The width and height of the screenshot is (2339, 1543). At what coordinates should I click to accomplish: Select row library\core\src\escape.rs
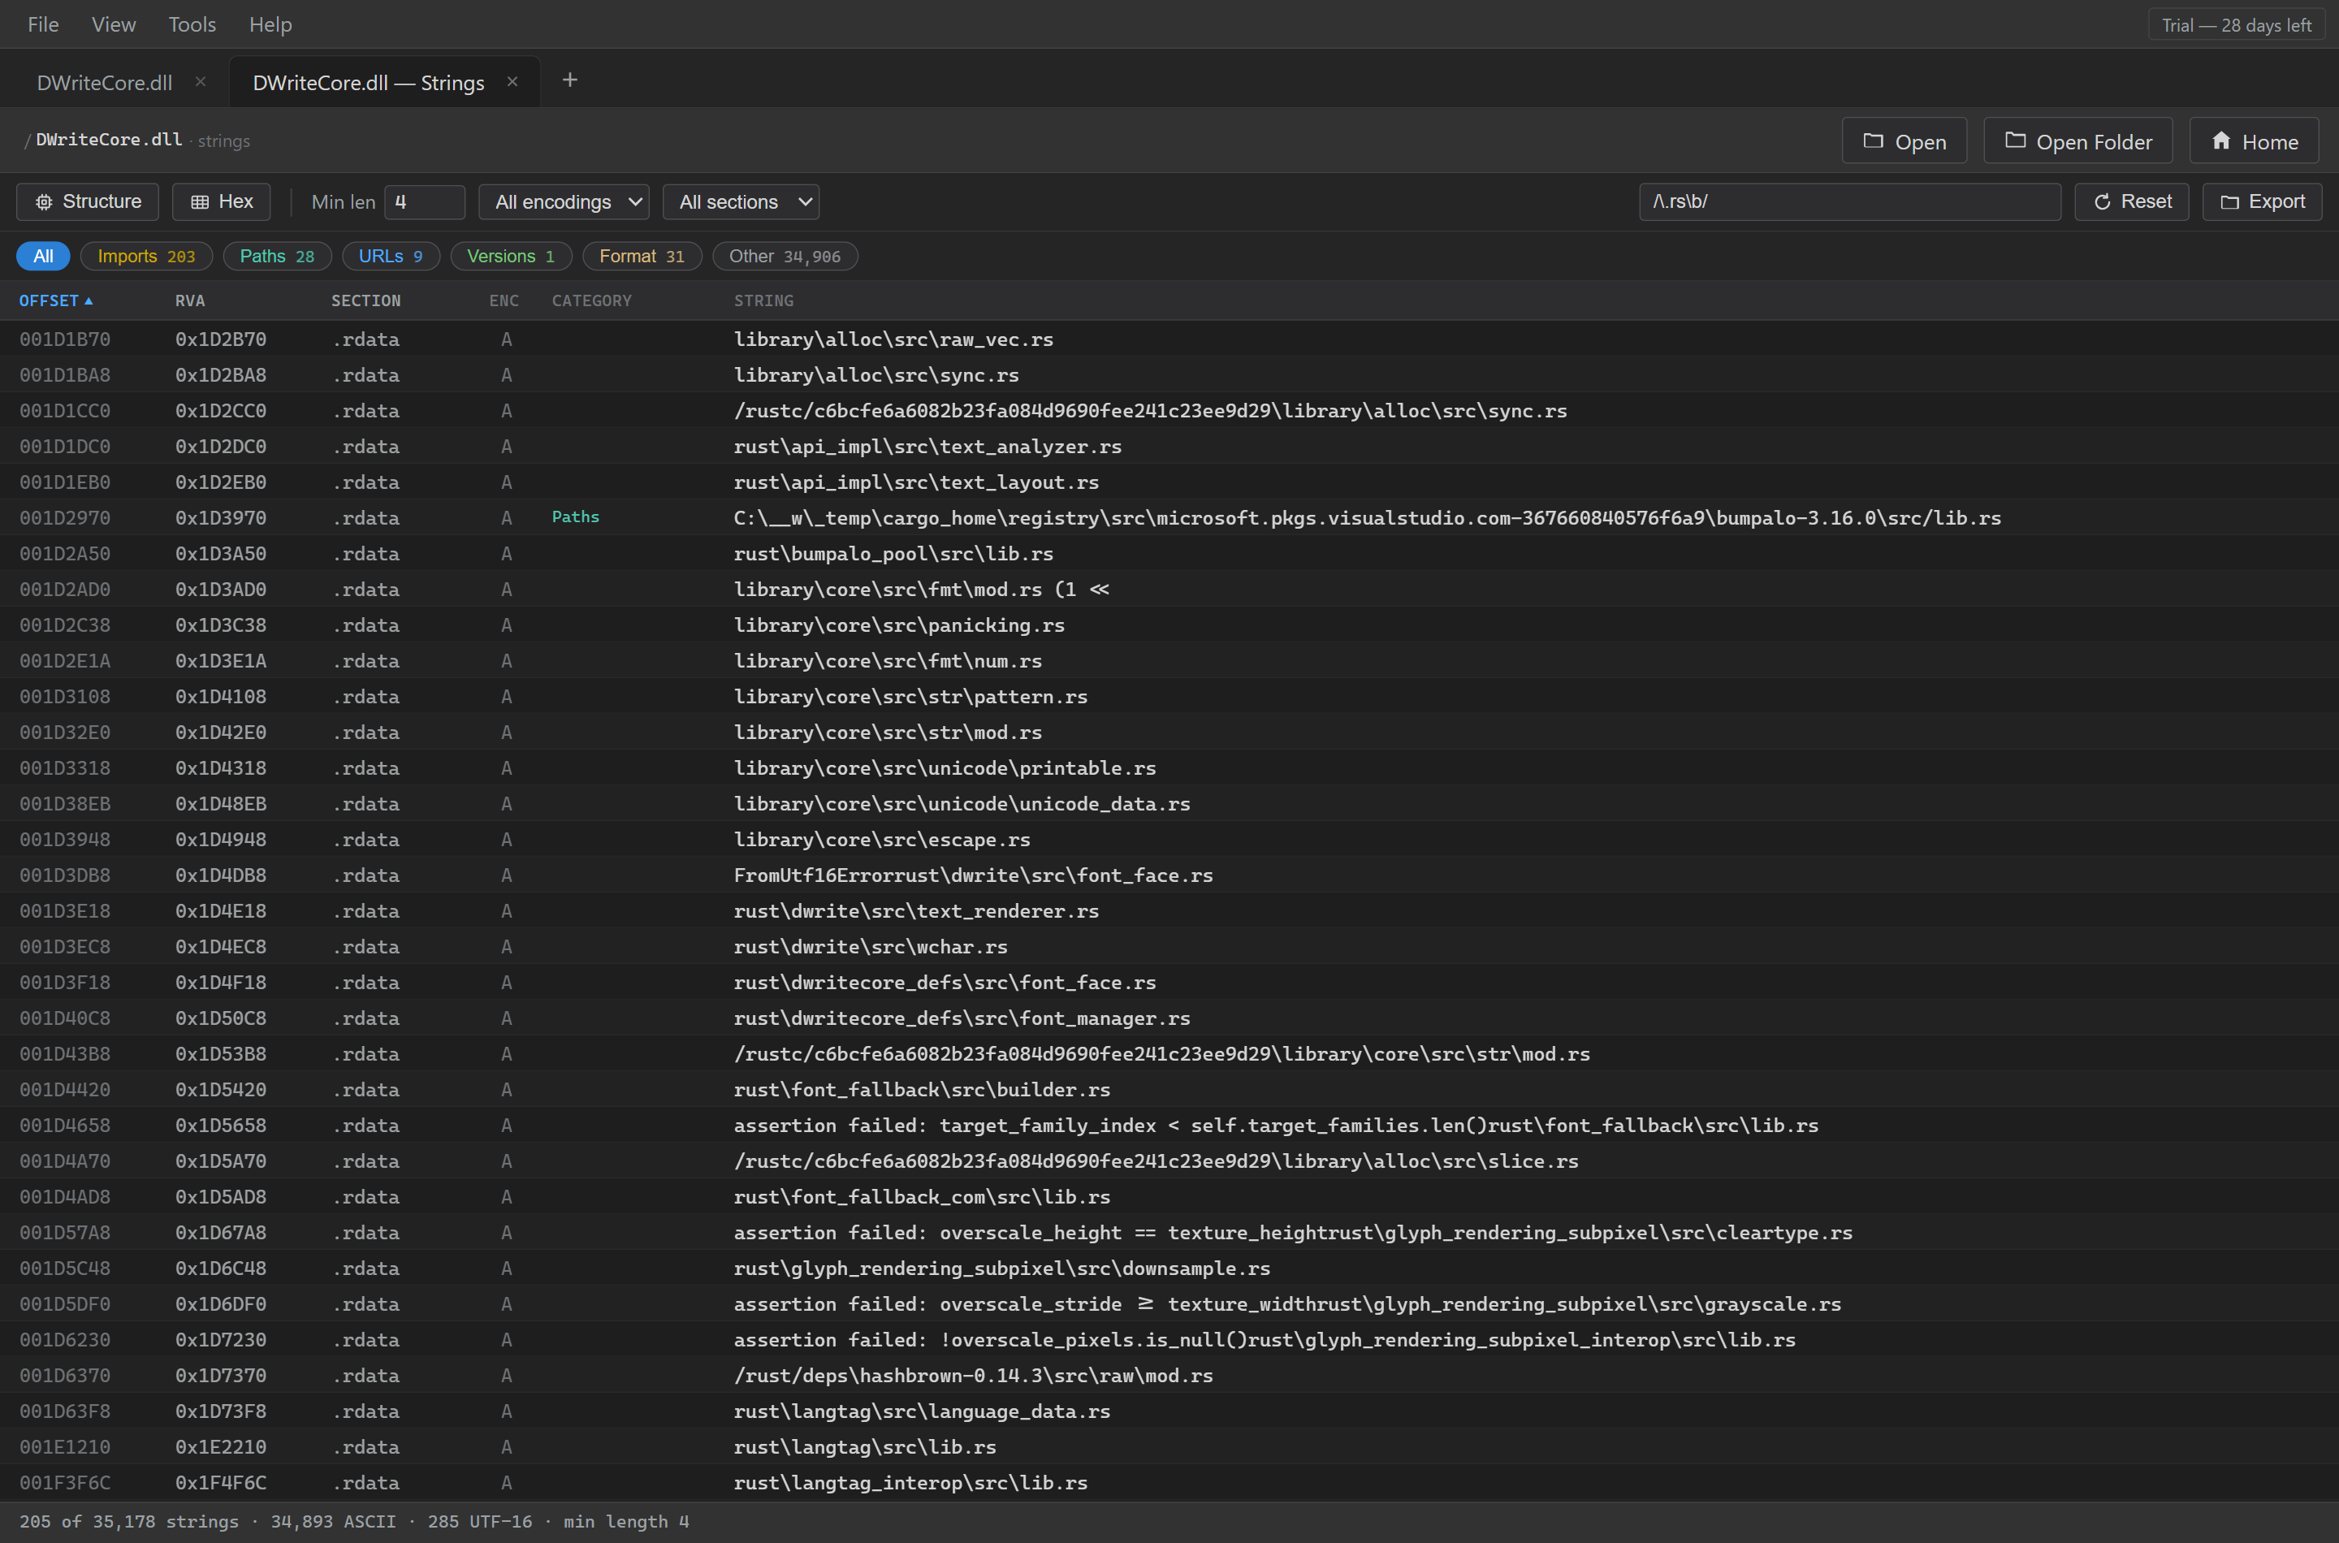pos(1169,840)
